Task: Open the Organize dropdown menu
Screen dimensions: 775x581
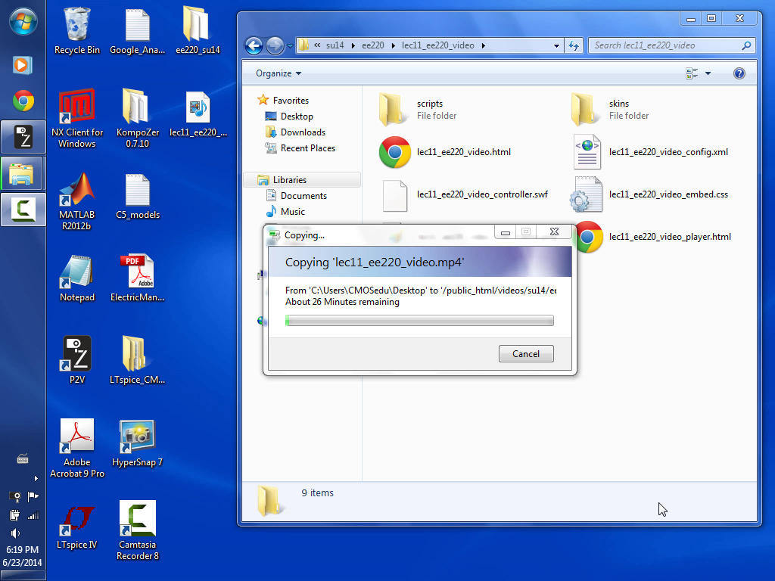Action: [x=279, y=73]
